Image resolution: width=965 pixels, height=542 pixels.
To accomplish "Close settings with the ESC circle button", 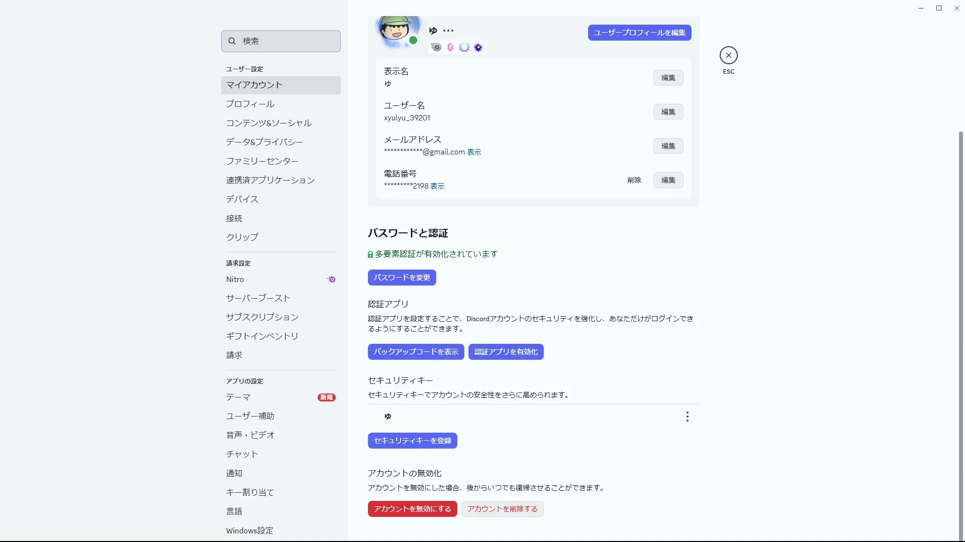I will [x=728, y=55].
